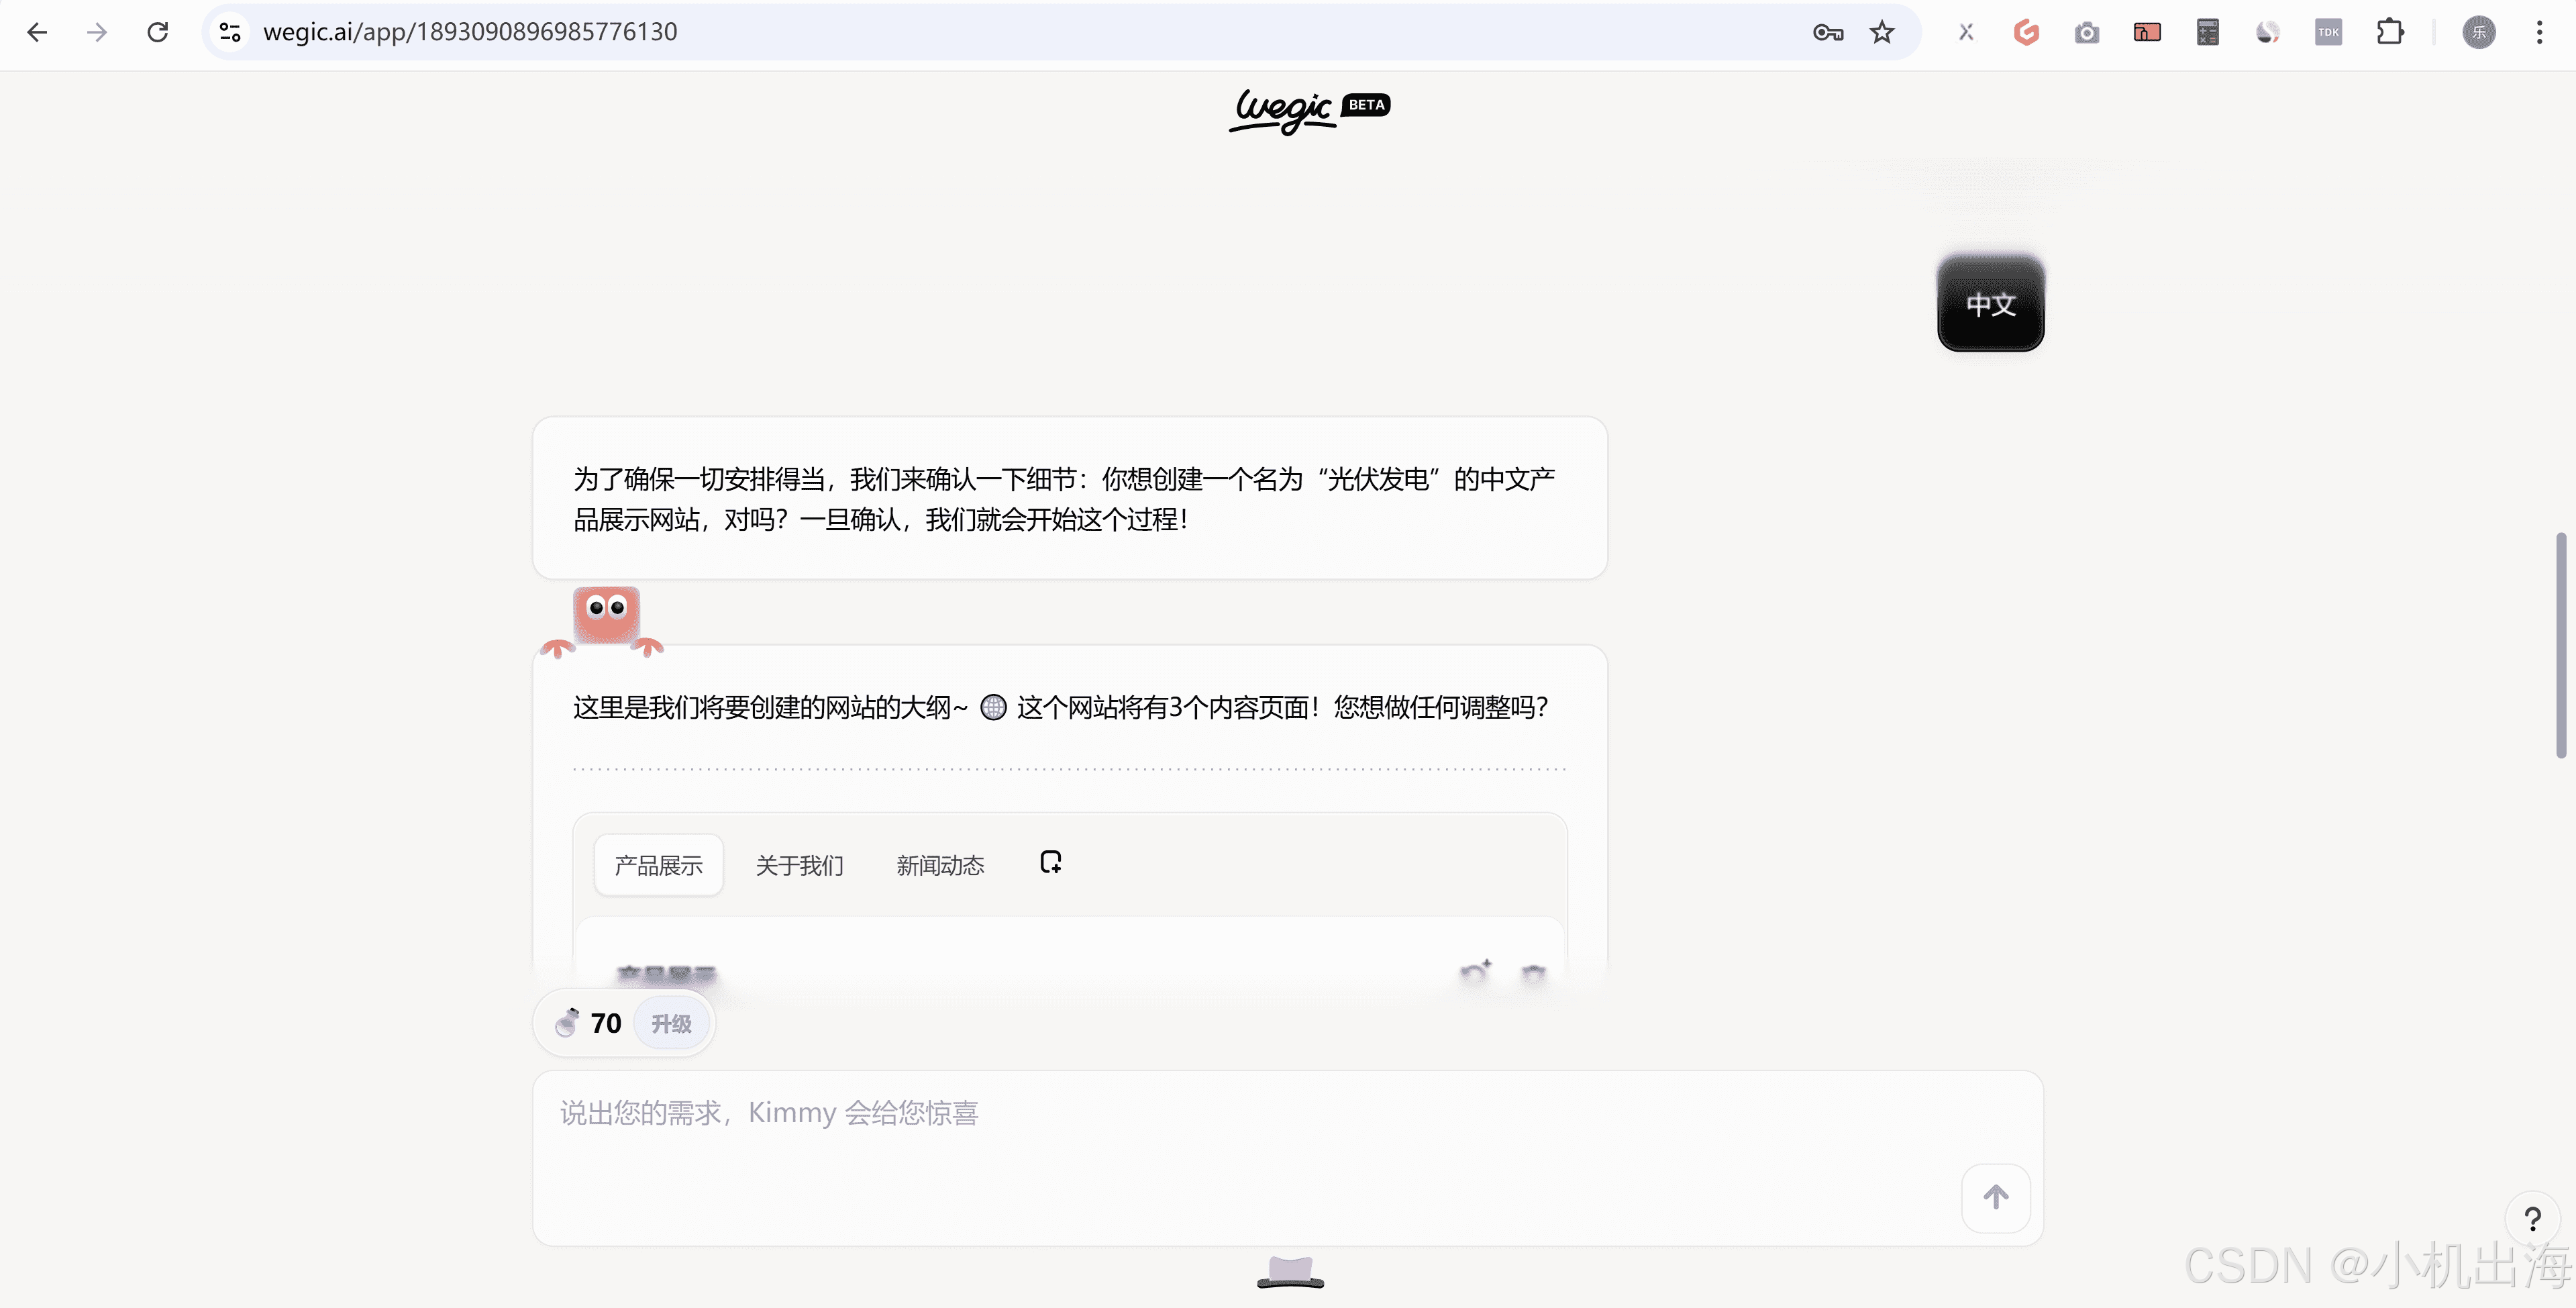Click the browser forward arrow

coord(97,32)
